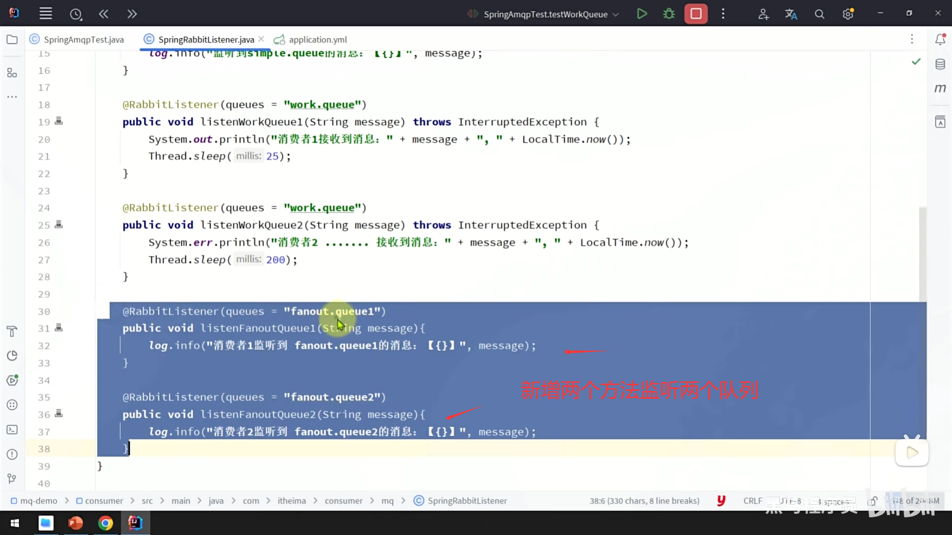The height and width of the screenshot is (535, 952).
Task: Open the Terminal tool window
Action: pyautogui.click(x=12, y=430)
